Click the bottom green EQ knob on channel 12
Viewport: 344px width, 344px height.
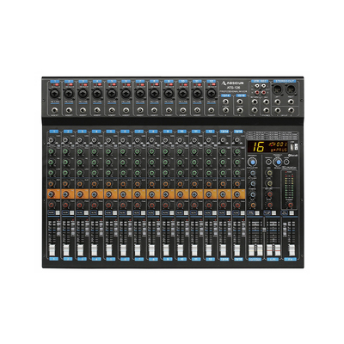(x=208, y=173)
